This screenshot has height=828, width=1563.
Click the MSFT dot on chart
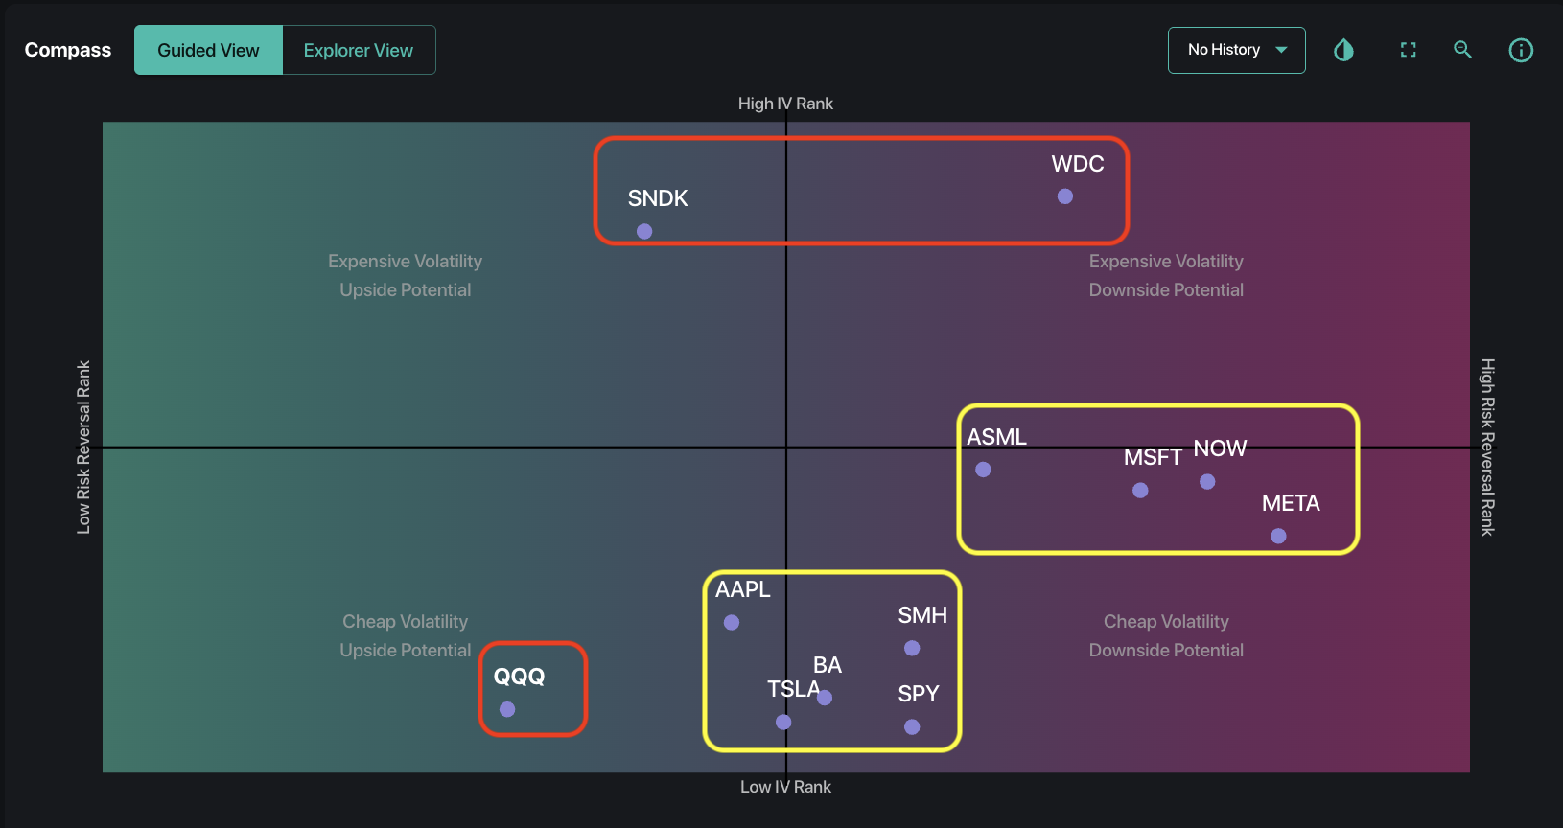[1140, 491]
